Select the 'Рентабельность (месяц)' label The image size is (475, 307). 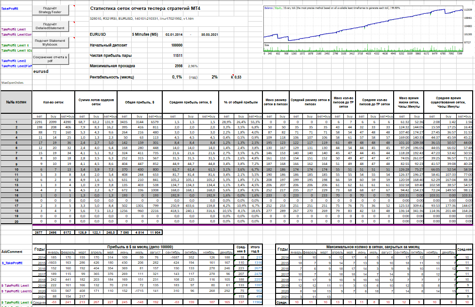[112, 77]
